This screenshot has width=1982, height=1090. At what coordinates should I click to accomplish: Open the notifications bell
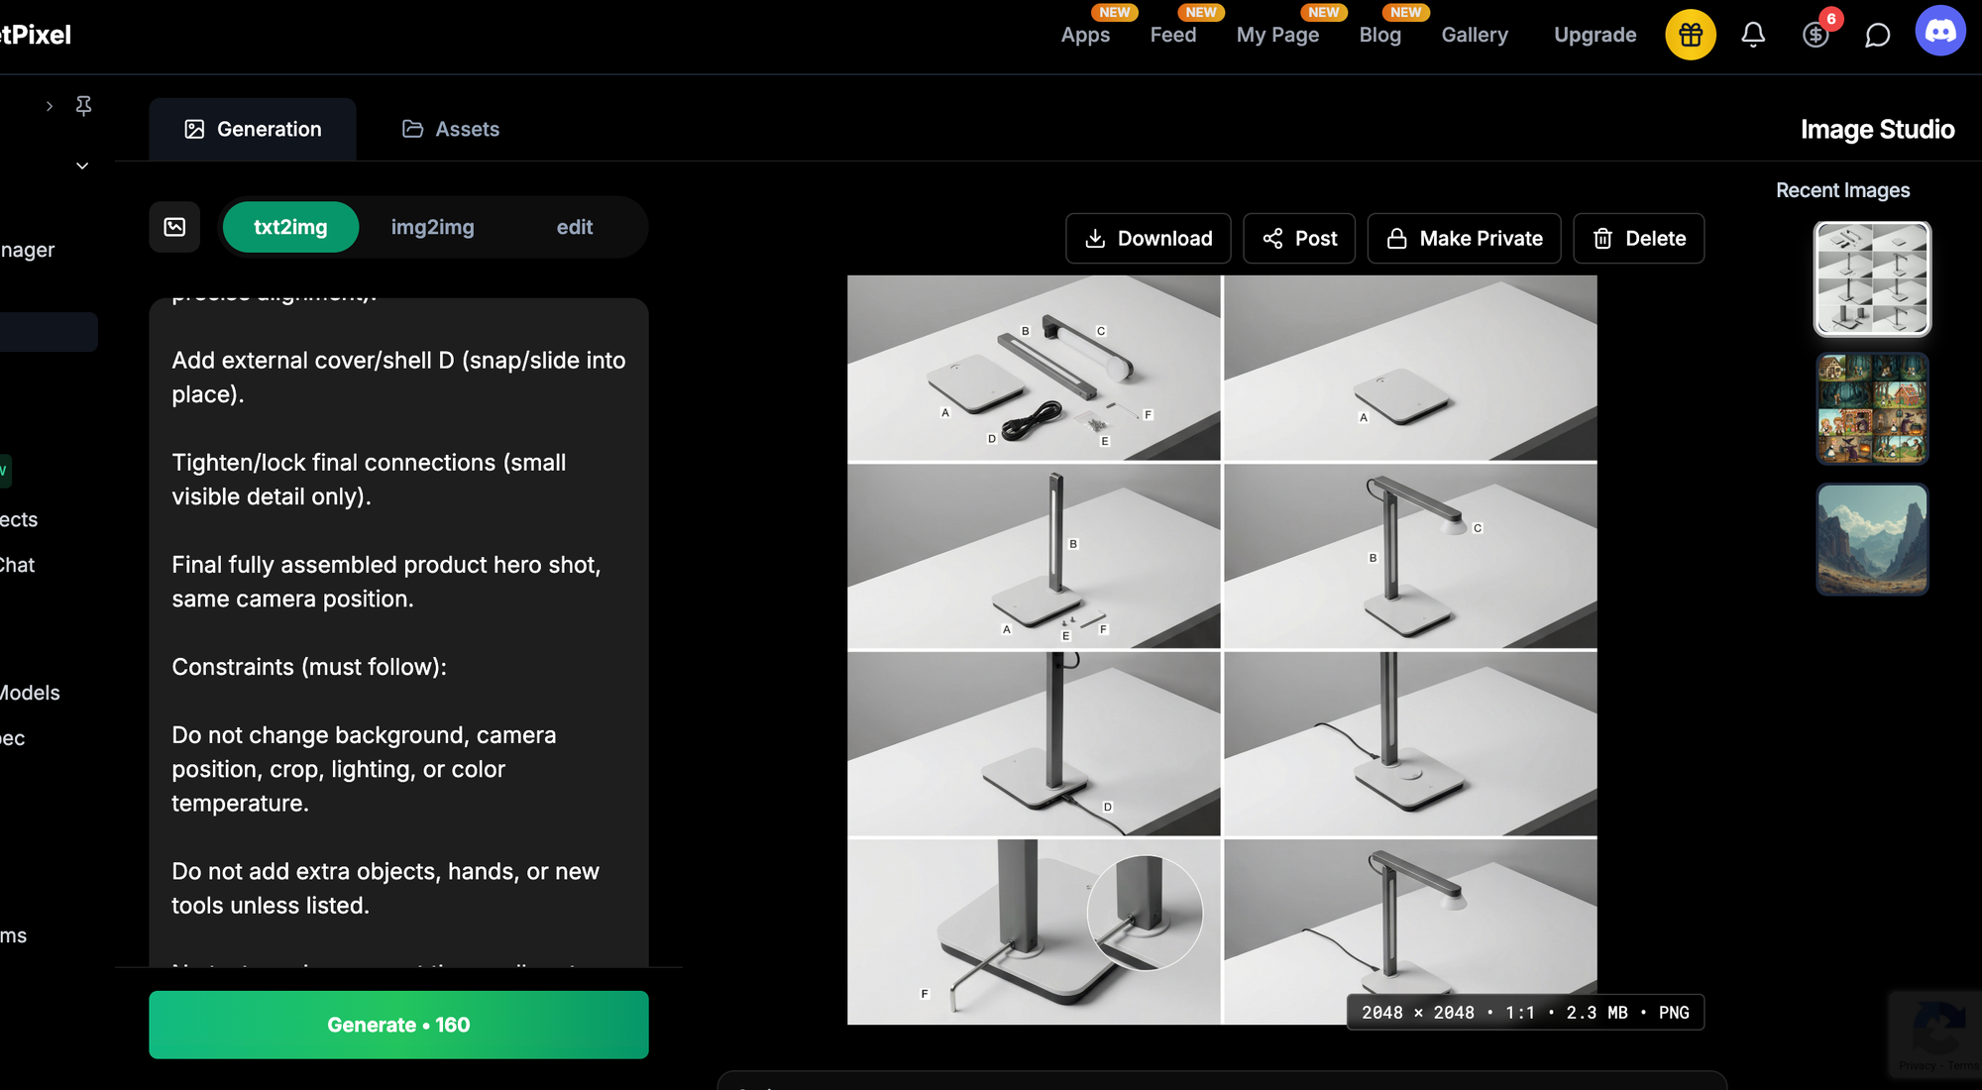pyautogui.click(x=1753, y=35)
